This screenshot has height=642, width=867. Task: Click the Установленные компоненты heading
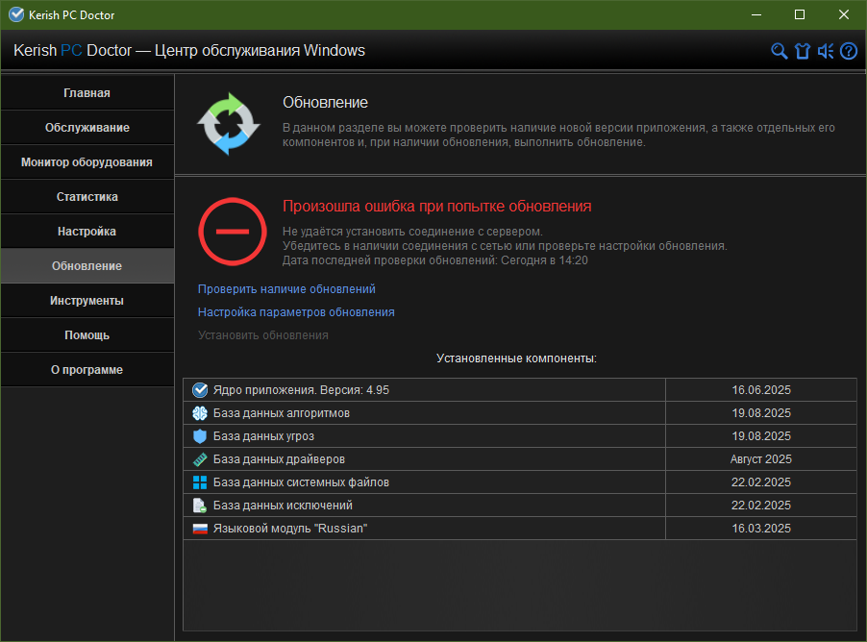pos(516,358)
